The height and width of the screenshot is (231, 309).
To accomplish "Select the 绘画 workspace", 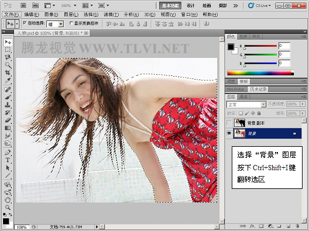I will point(207,6).
